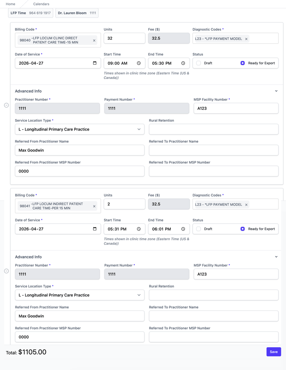
Task: Set second claim status to Draft
Action: [199, 229]
